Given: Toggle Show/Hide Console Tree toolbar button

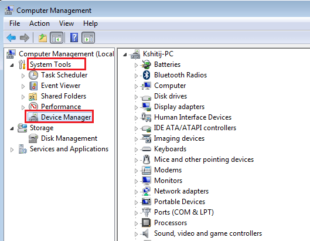Looking at the screenshot, I should tap(56, 38).
